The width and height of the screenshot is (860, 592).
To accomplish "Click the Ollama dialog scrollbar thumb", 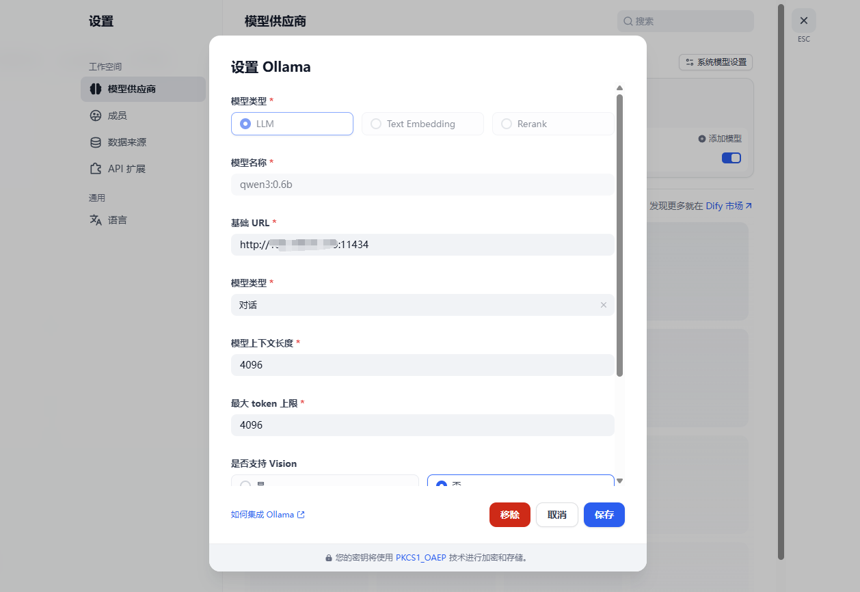I will [x=619, y=235].
